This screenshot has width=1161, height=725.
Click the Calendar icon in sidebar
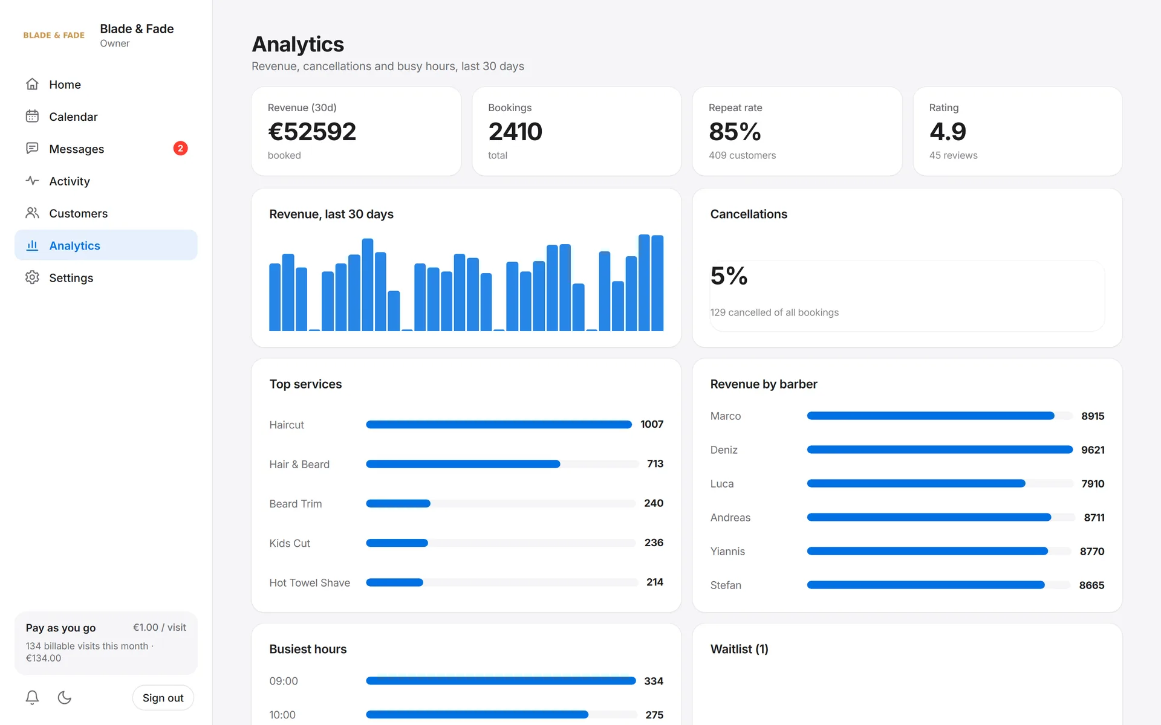point(32,116)
